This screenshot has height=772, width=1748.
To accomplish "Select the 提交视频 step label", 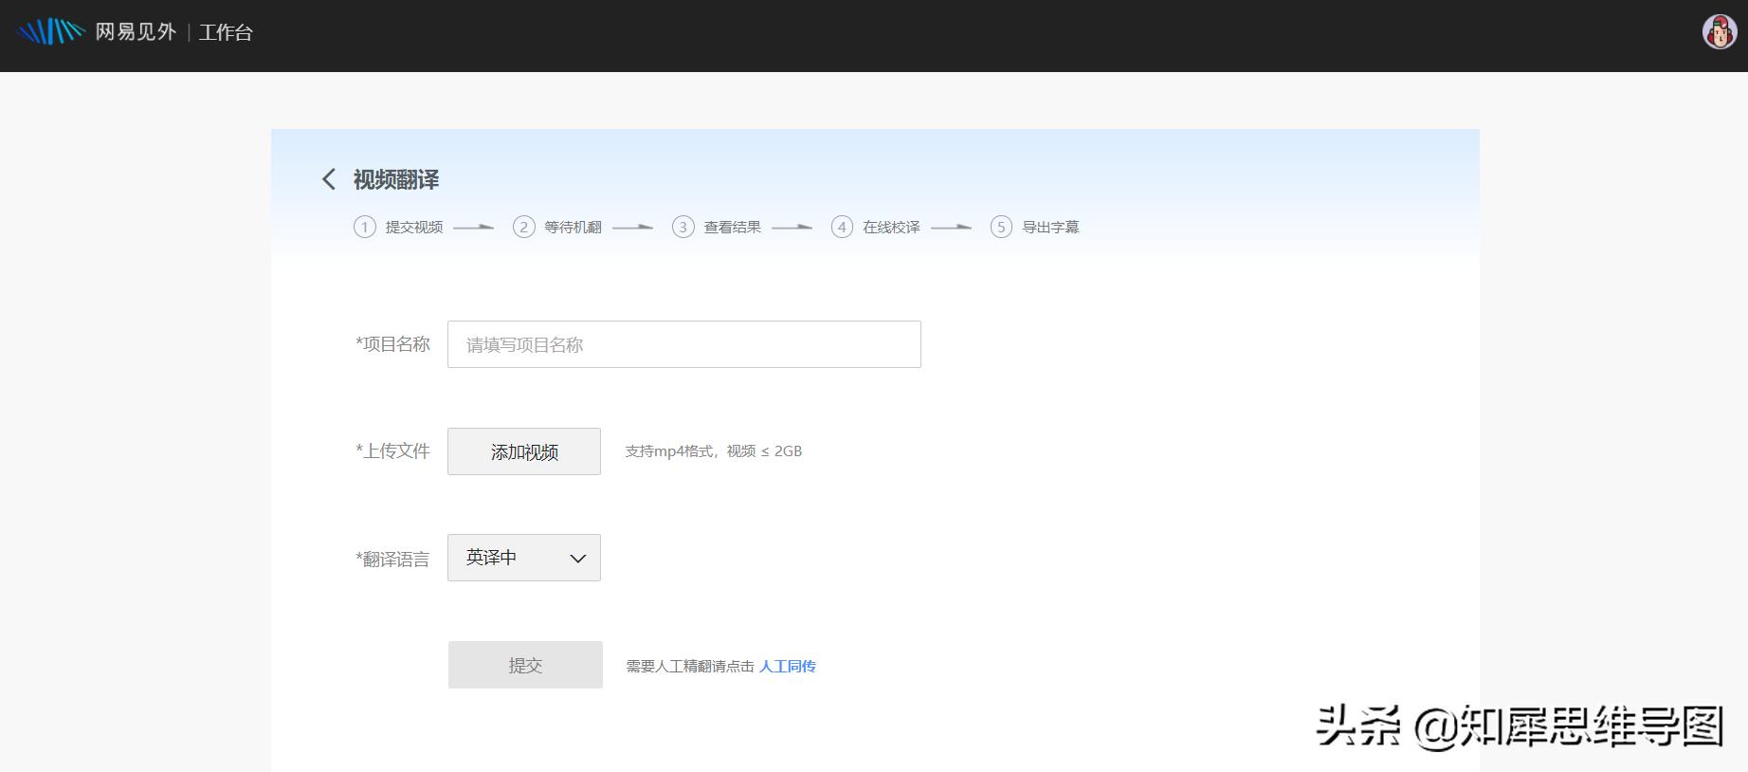I will pos(414,227).
